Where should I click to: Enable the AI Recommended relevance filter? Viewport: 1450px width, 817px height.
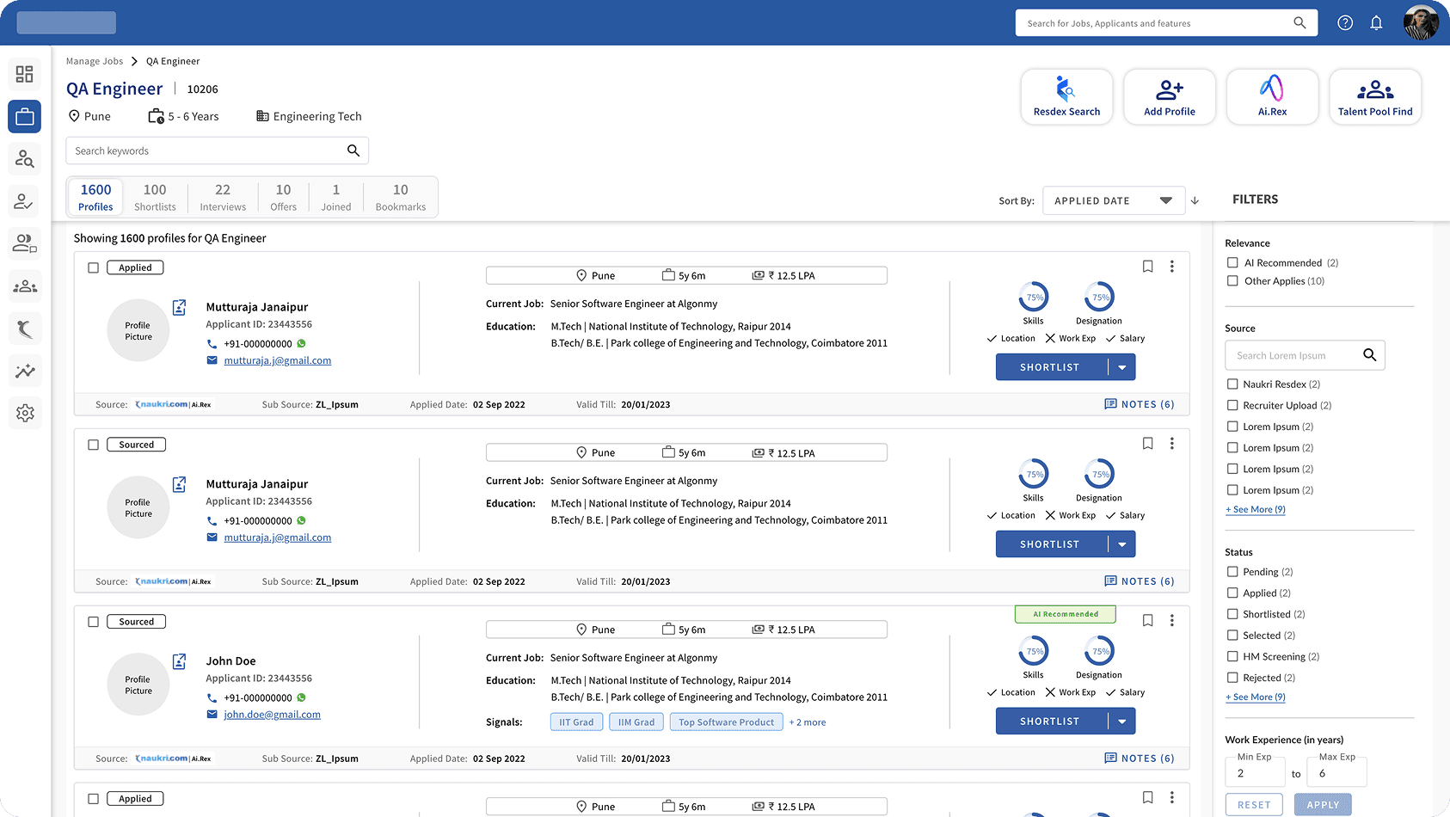[x=1232, y=263]
